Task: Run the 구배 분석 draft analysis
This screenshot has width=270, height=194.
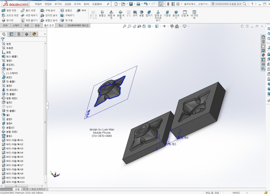Action: (48, 11)
